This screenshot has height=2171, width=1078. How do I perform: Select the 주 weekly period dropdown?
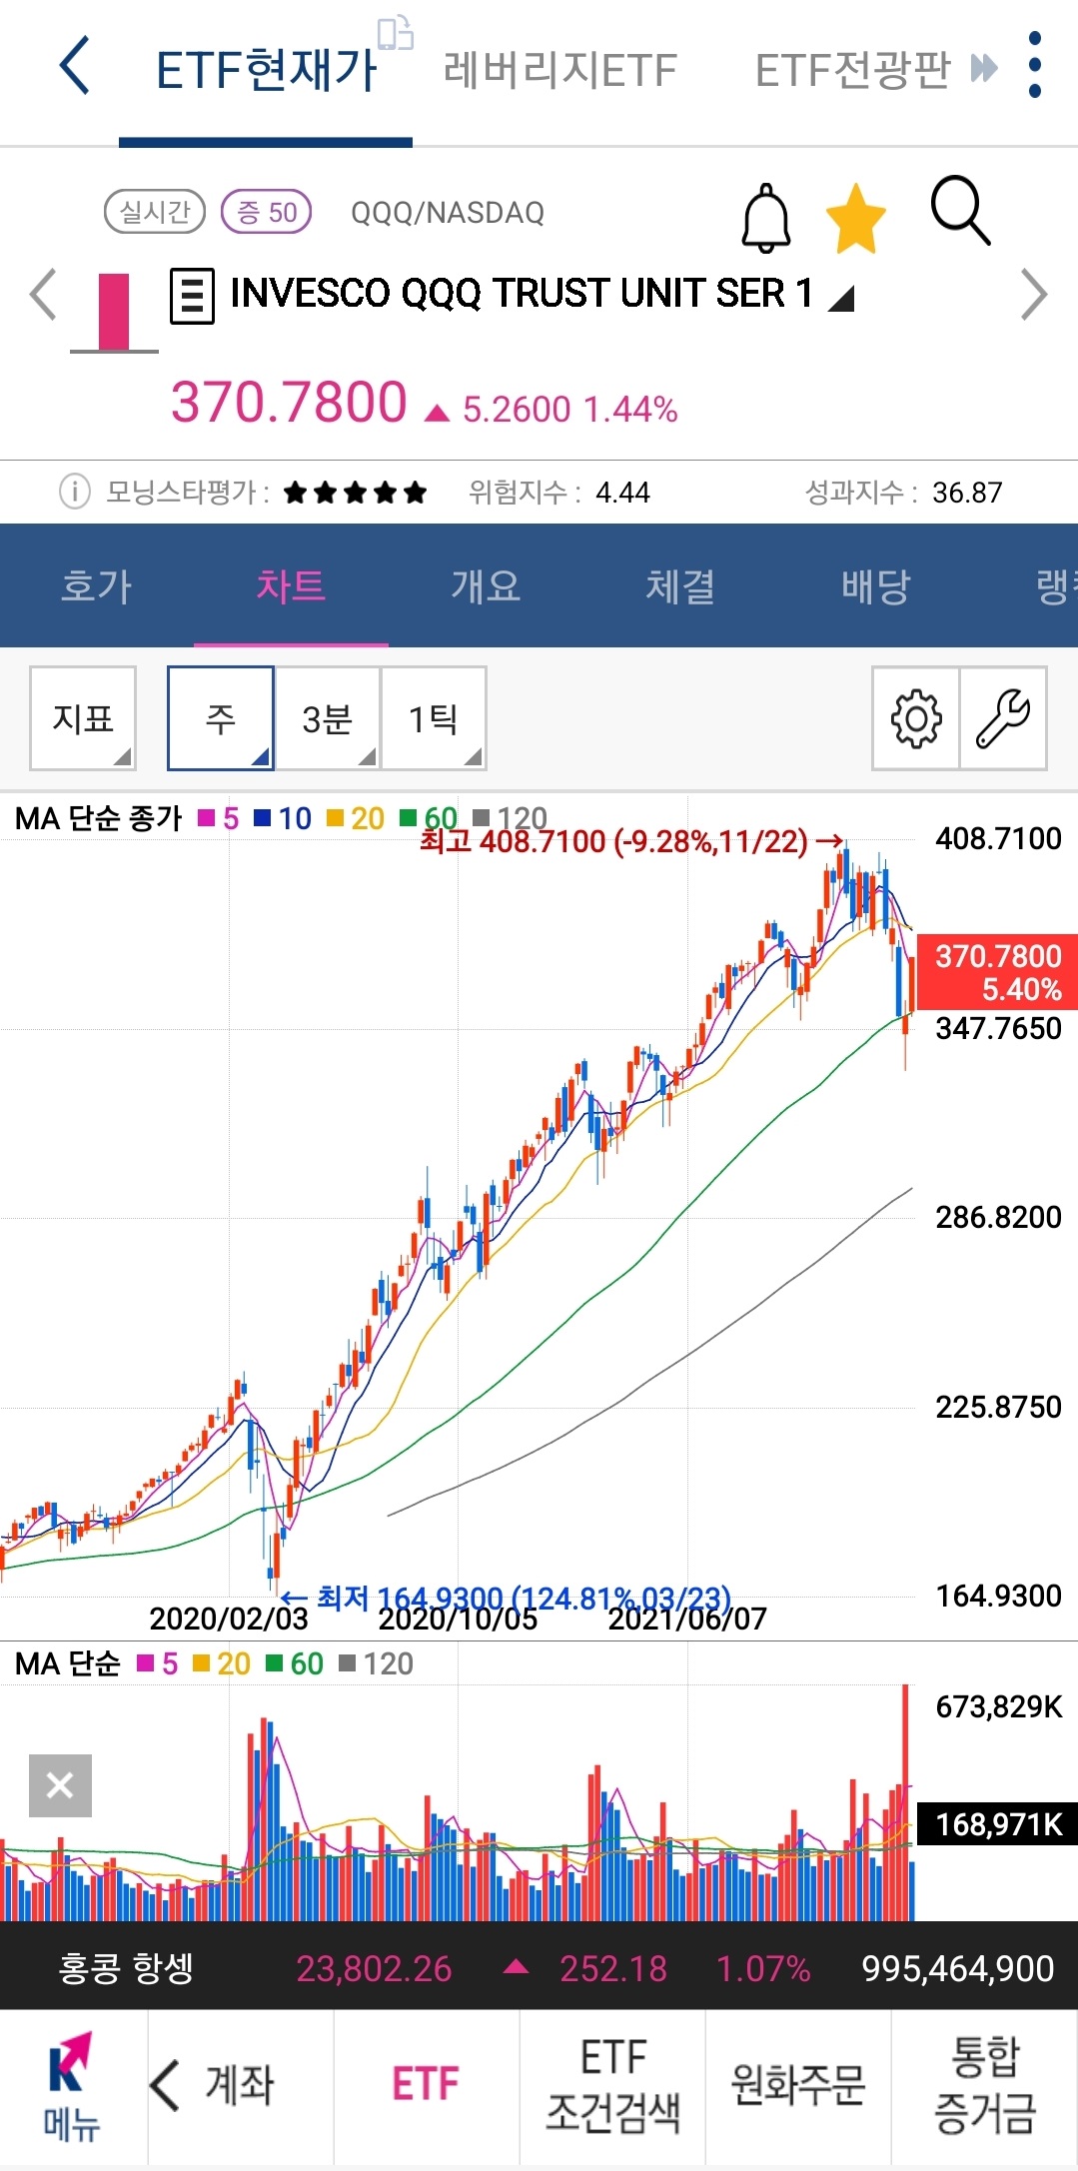[x=221, y=718]
